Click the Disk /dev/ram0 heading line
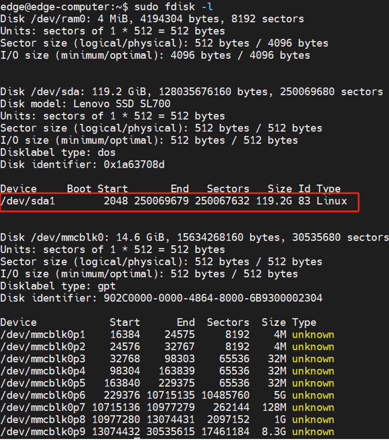The image size is (389, 440). pos(152,19)
